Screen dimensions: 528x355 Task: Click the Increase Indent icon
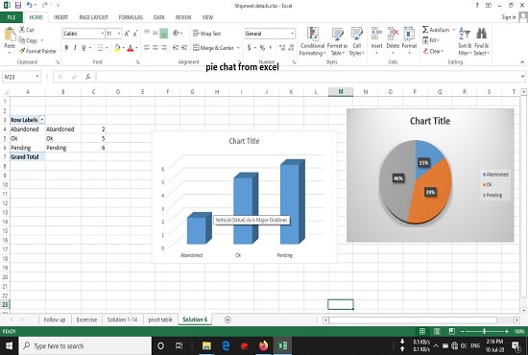click(184, 48)
